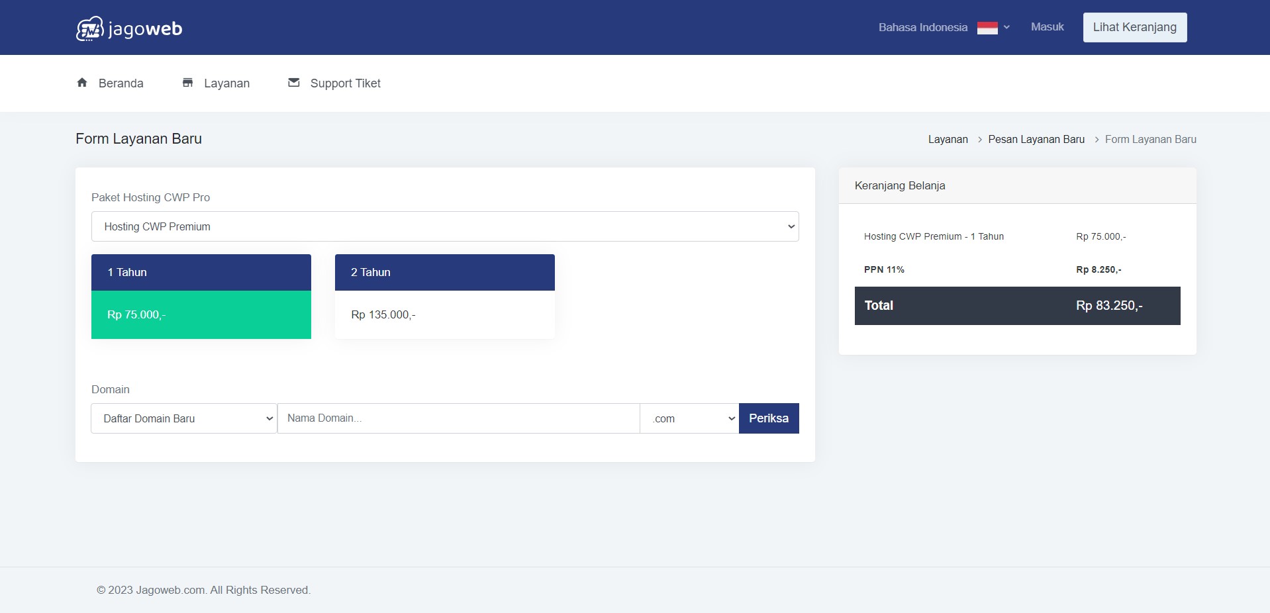Click the Masuk login link
This screenshot has width=1270, height=613.
(x=1047, y=27)
